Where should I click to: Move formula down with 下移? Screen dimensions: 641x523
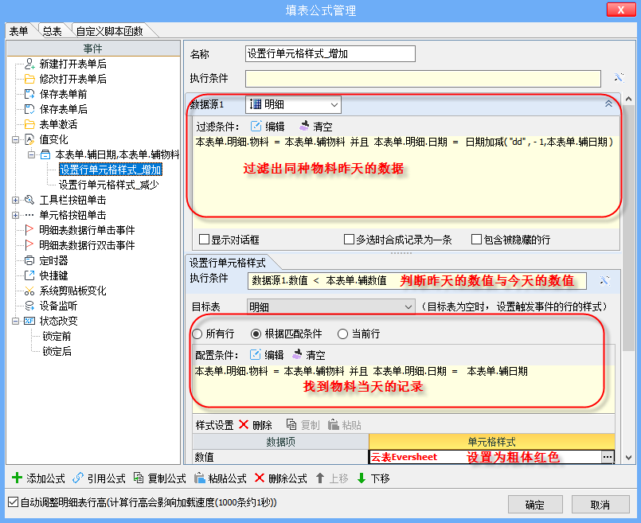(373, 478)
